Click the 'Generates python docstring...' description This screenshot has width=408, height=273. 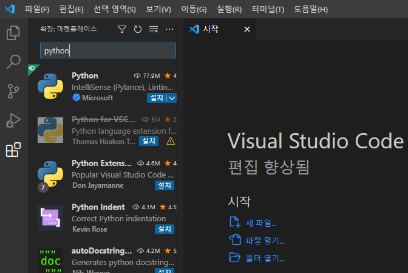pyautogui.click(x=123, y=262)
